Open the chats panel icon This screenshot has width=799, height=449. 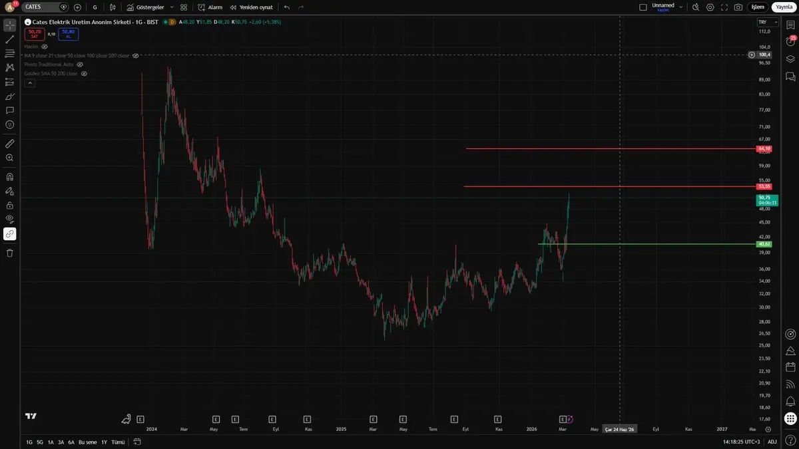coord(790,76)
